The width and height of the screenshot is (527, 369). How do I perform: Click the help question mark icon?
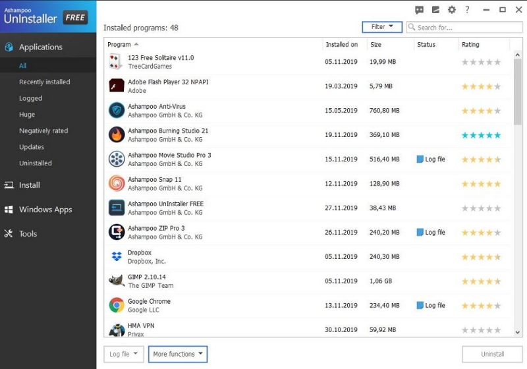467,10
